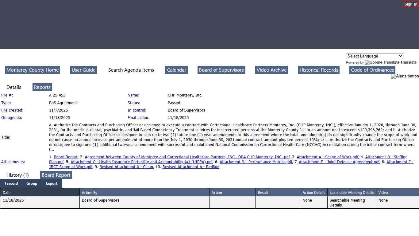Open the Export menu in grid

pos(52,183)
